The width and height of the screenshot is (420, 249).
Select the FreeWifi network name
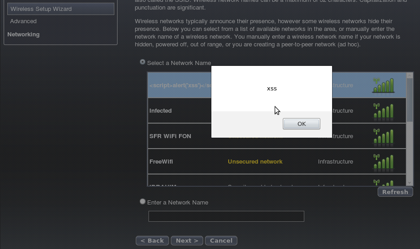[x=161, y=162]
